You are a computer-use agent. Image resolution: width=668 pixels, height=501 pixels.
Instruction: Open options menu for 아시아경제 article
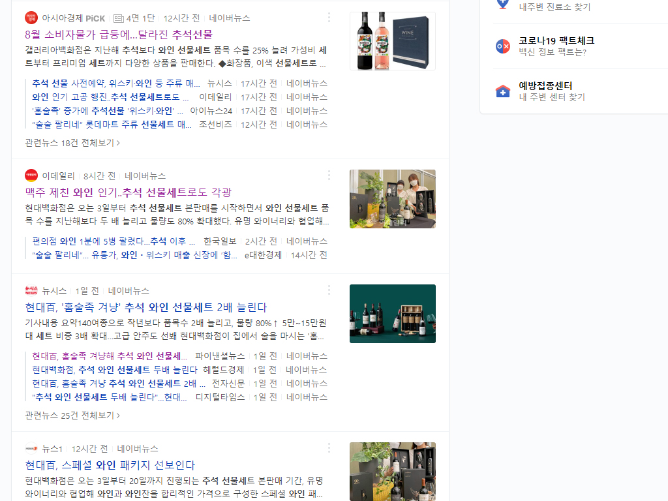point(329,18)
